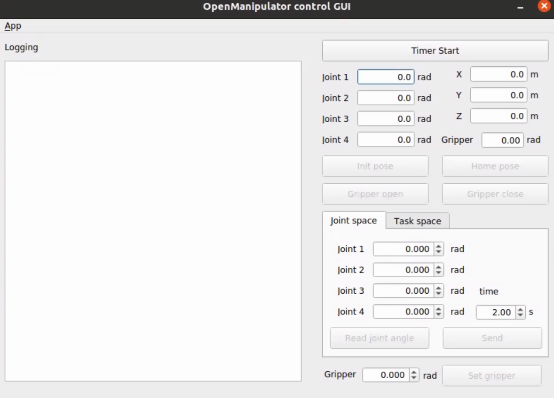
Task: Click the Z coordinate display field
Action: [499, 116]
